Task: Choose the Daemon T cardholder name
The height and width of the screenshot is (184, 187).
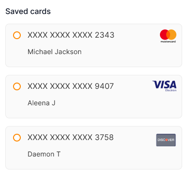Action: click(44, 154)
